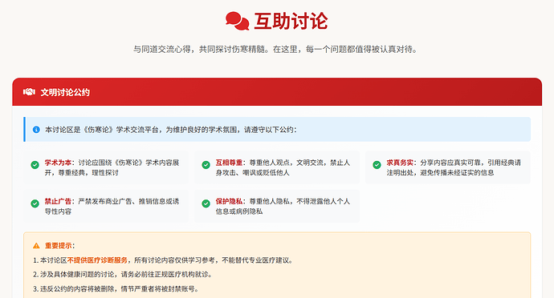Click the description 分享内容应真实可靠
The image size is (554, 298).
click(454, 167)
